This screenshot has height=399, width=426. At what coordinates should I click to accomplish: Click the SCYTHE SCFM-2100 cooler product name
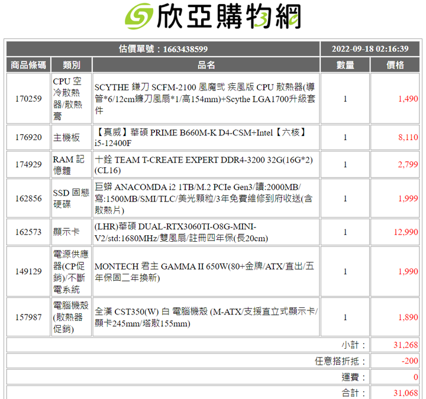(x=206, y=99)
